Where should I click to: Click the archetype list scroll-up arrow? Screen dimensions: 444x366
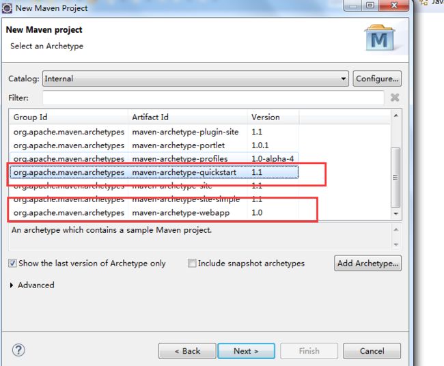click(396, 115)
